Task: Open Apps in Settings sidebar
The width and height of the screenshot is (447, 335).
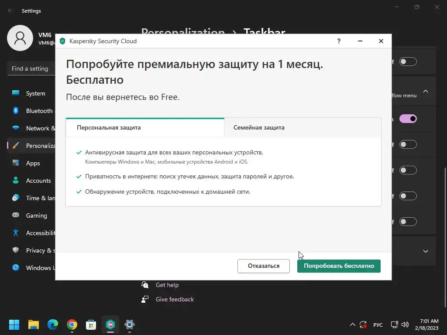Action: click(31, 163)
